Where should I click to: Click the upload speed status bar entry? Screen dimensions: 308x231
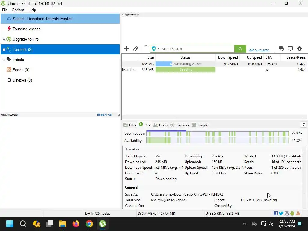tap(222, 213)
